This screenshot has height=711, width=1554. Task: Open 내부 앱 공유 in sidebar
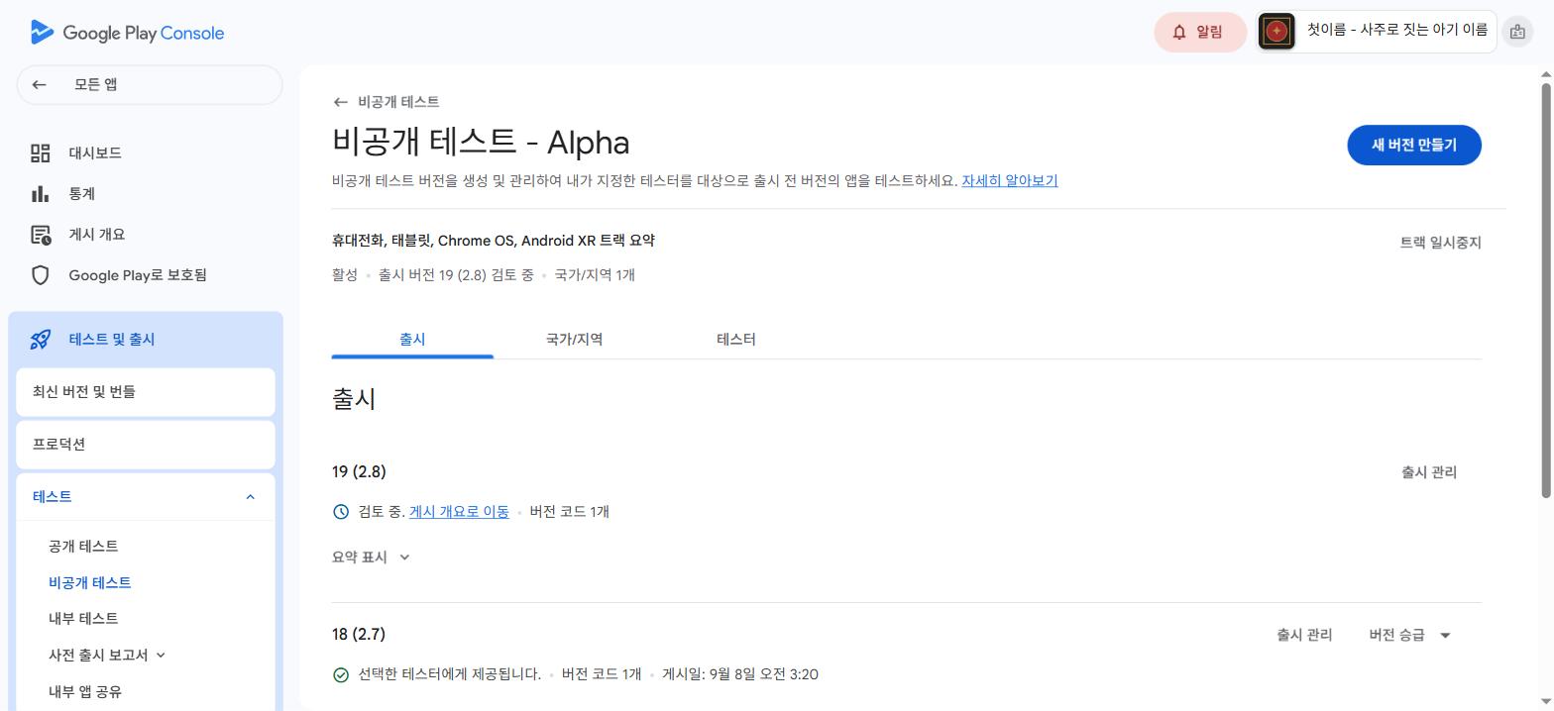[85, 691]
